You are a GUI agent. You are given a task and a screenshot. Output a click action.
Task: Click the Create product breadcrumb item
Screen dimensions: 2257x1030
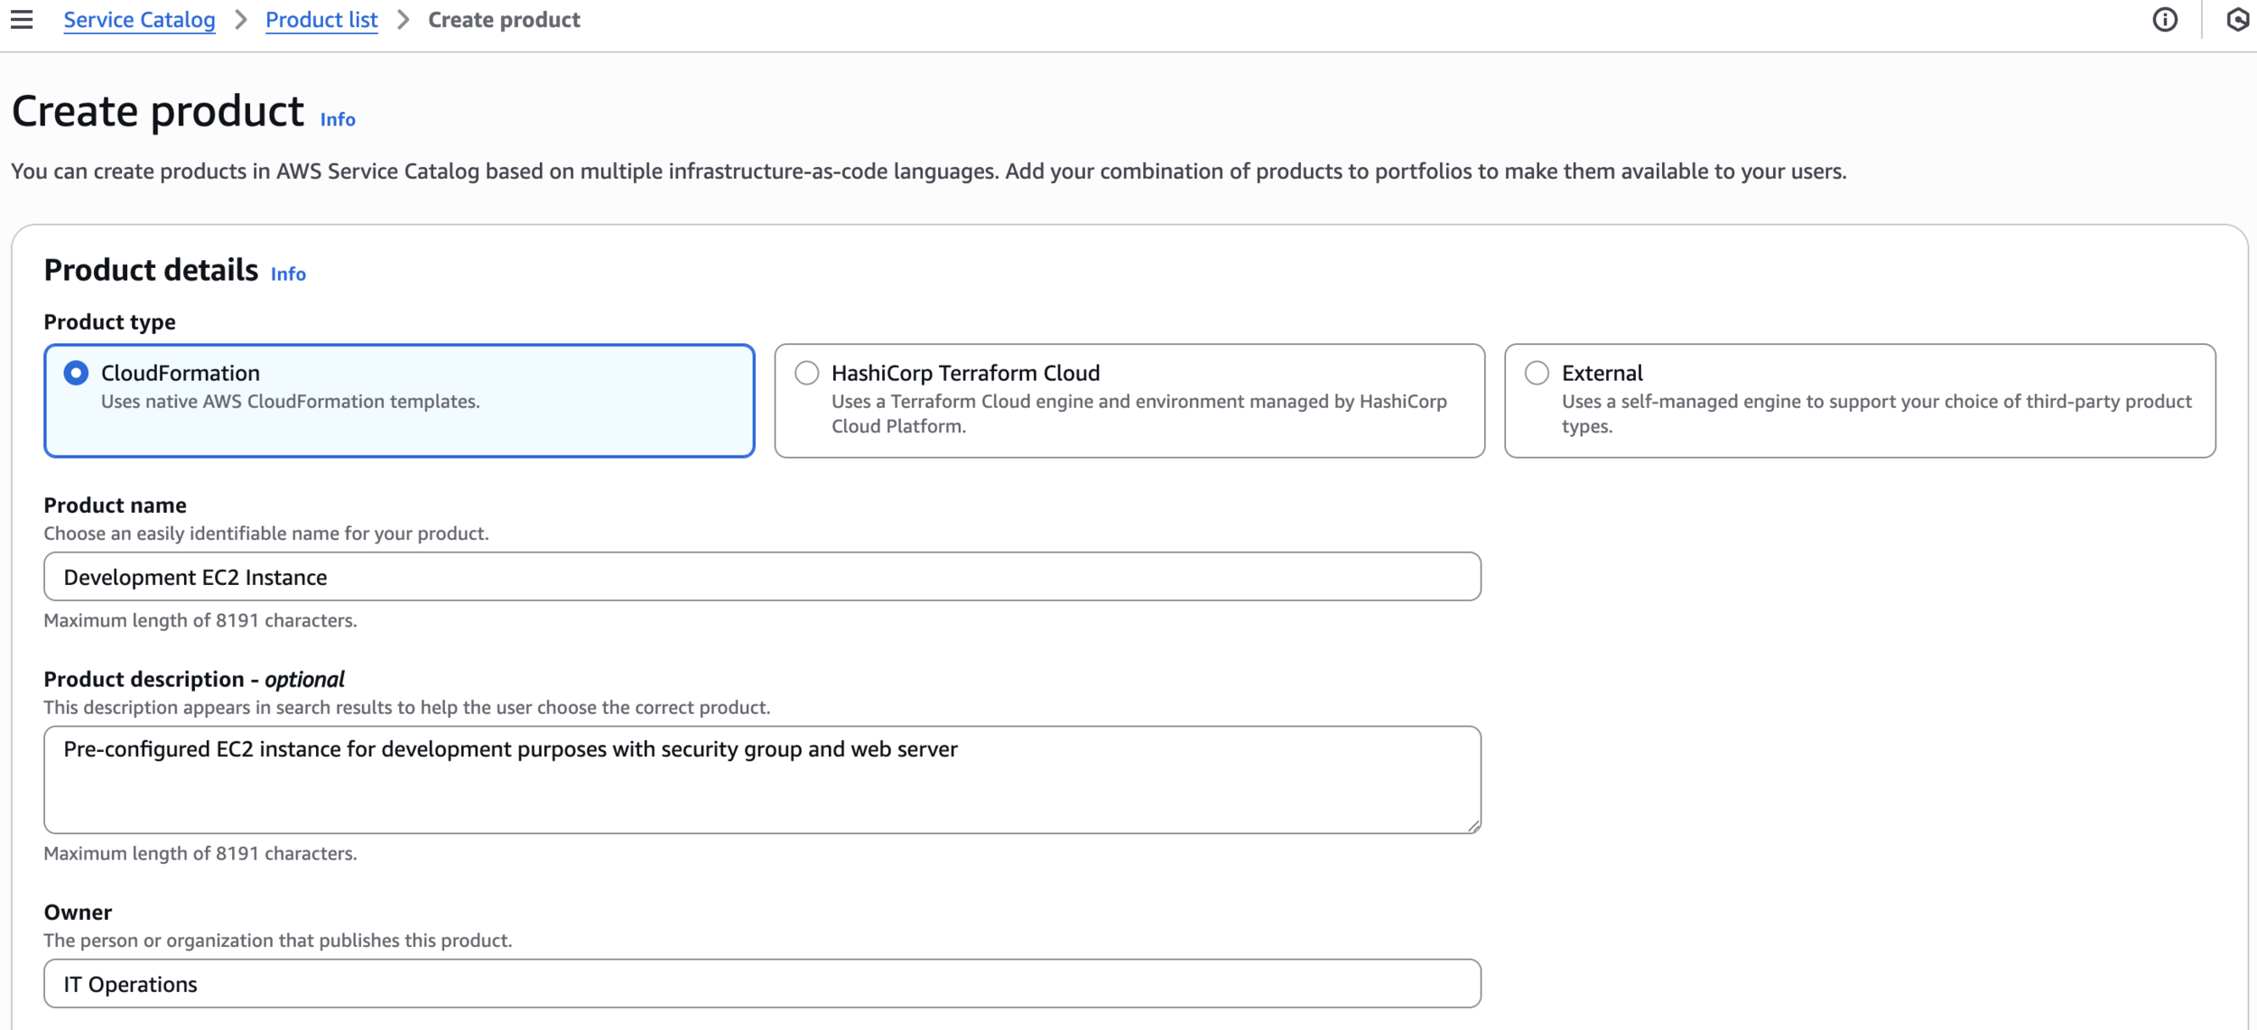tap(504, 20)
